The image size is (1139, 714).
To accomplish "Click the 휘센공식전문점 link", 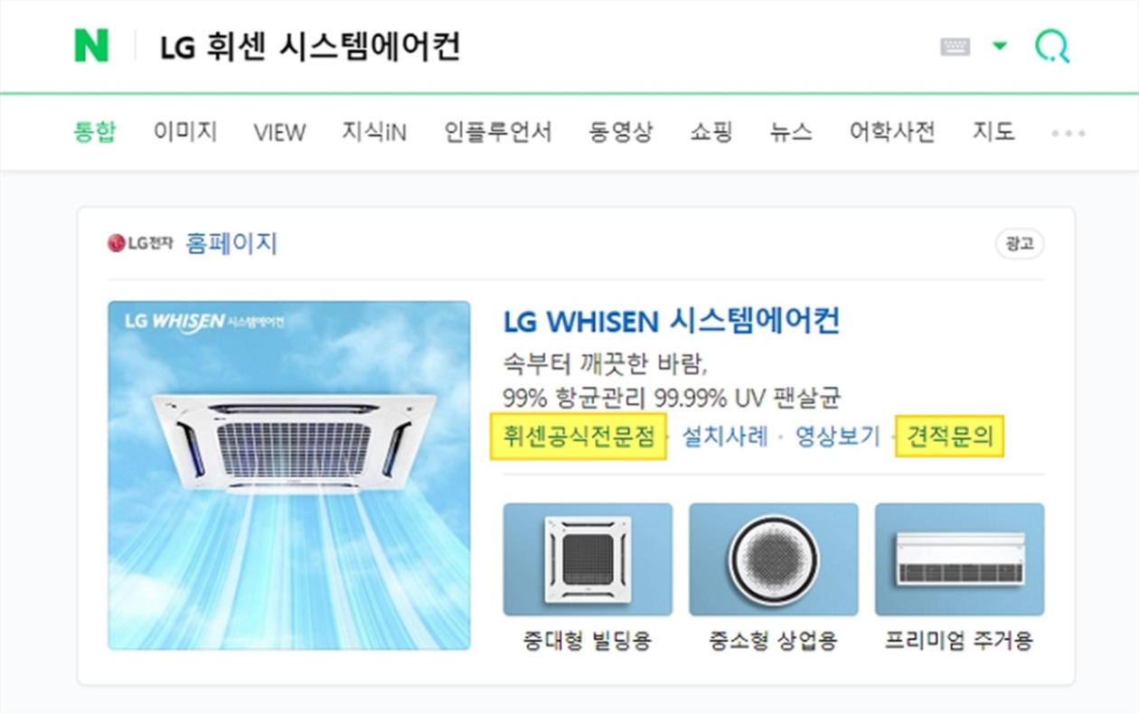I will click(579, 437).
